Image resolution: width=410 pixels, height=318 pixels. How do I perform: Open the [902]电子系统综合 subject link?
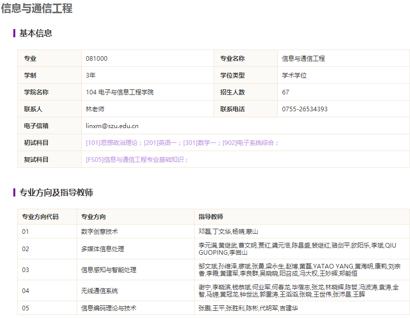coord(248,143)
